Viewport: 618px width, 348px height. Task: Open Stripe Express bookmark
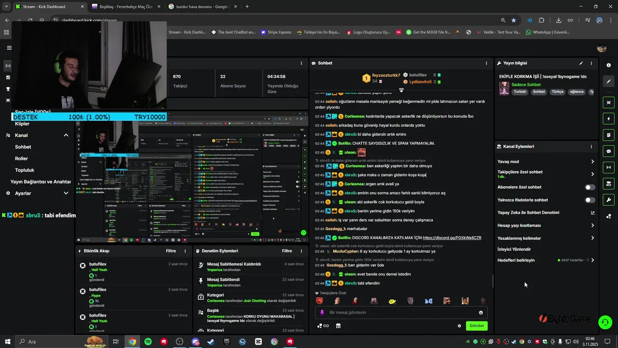[276, 32]
